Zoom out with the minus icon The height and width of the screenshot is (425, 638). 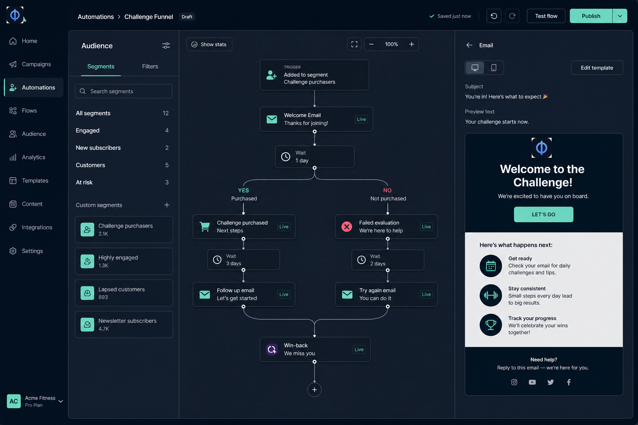coord(371,44)
